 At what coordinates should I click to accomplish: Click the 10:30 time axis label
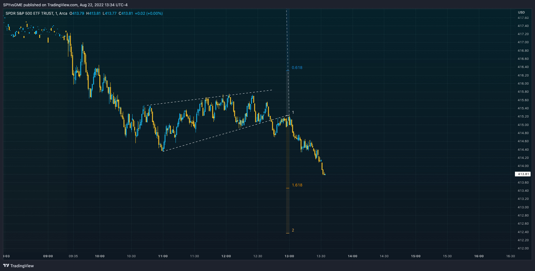click(131, 256)
